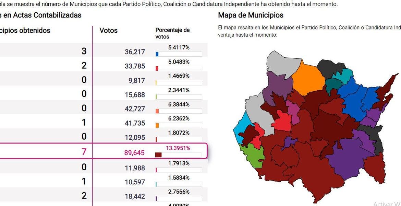
Task: Select the 41,735 votes cell
Action: pyautogui.click(x=135, y=123)
